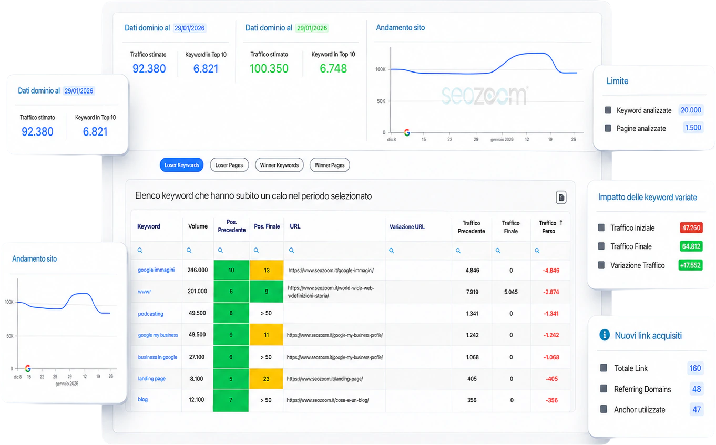Open the seozoom.it/landing-page/ URL
The image size is (716, 445).
point(325,379)
